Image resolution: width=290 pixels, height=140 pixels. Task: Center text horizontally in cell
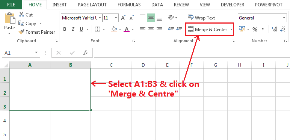pos(151,29)
